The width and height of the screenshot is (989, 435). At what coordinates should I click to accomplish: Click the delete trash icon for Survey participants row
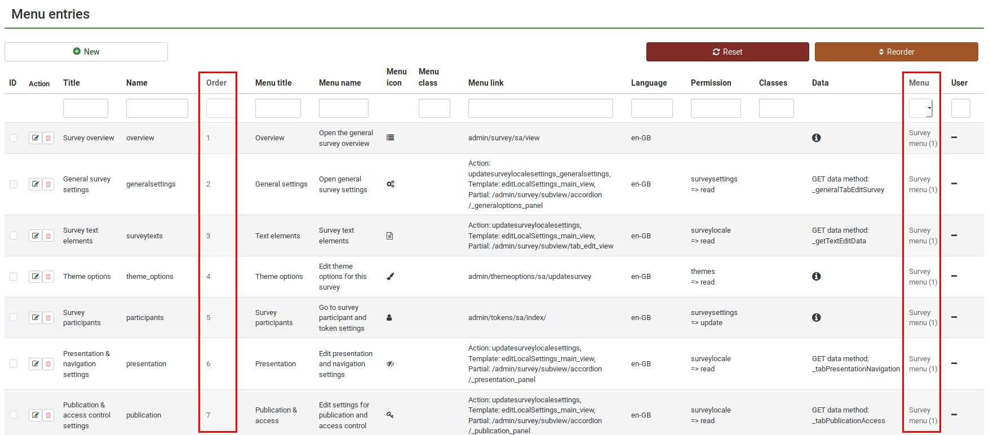(x=48, y=318)
